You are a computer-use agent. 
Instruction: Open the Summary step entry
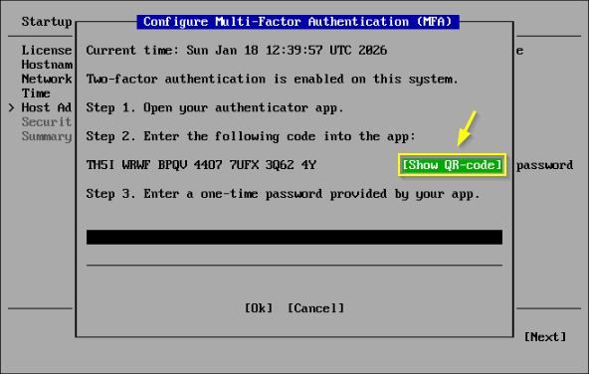point(47,136)
